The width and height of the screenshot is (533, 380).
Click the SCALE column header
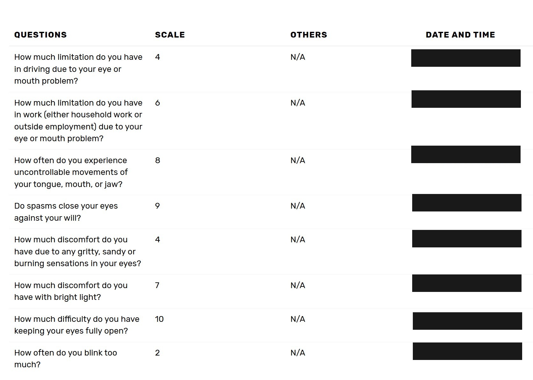(x=170, y=35)
